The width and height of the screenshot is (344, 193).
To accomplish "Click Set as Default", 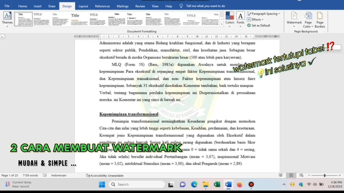I will (258, 25).
